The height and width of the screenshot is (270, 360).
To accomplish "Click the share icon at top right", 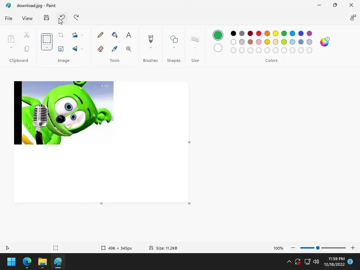I will tap(353, 18).
